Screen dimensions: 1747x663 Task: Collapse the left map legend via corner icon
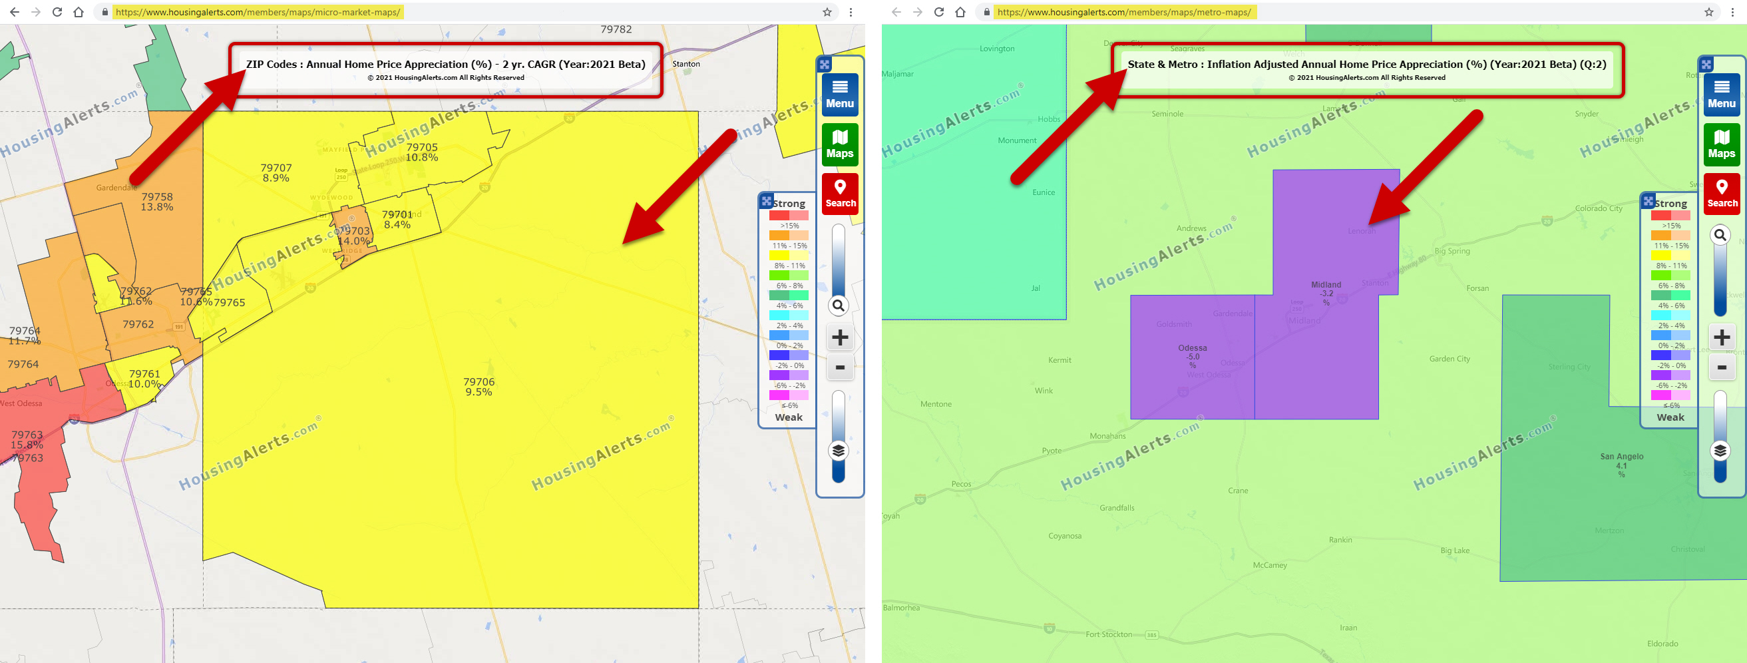(766, 201)
